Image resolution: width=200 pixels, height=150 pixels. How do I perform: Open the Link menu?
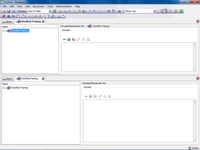click(x=27, y=6)
